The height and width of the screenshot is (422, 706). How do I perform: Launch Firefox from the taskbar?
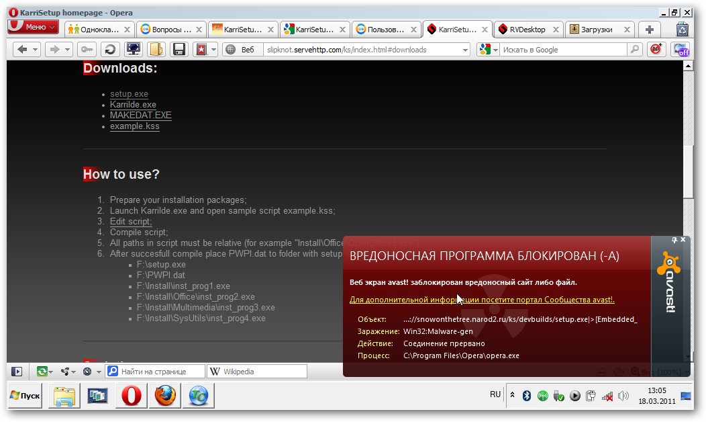pyautogui.click(x=165, y=396)
